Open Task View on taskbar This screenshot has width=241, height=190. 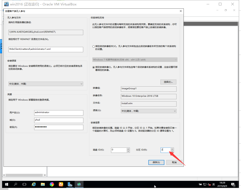coord(24,184)
